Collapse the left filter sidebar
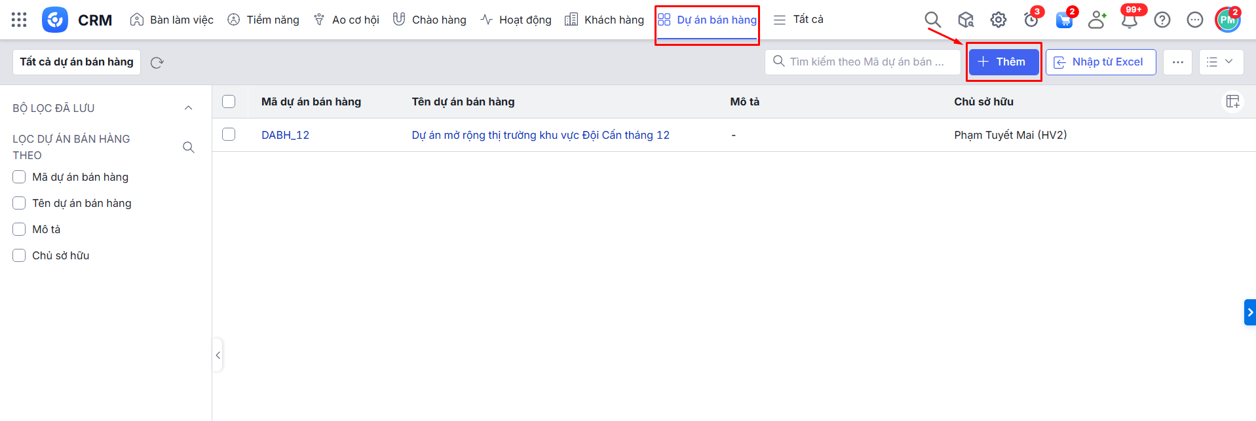Screen dimensions: 1256x421 [x=218, y=355]
